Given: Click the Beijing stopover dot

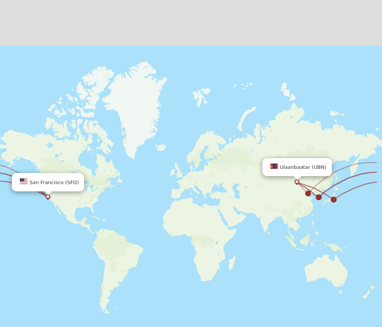Looking at the screenshot, I should [308, 193].
